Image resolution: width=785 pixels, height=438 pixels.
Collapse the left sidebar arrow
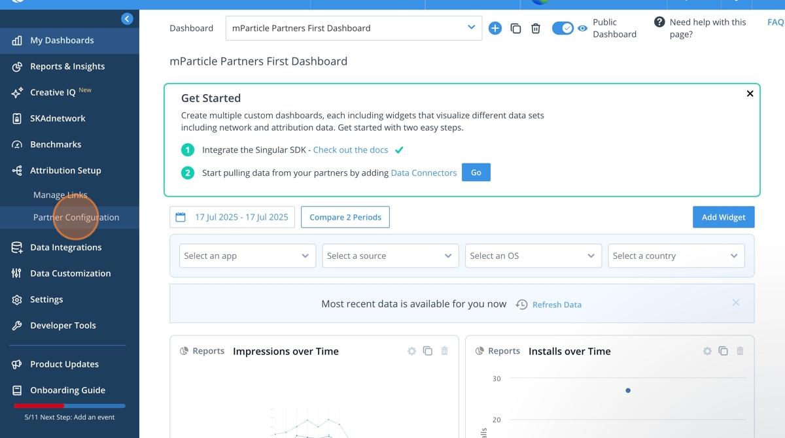coord(127,19)
